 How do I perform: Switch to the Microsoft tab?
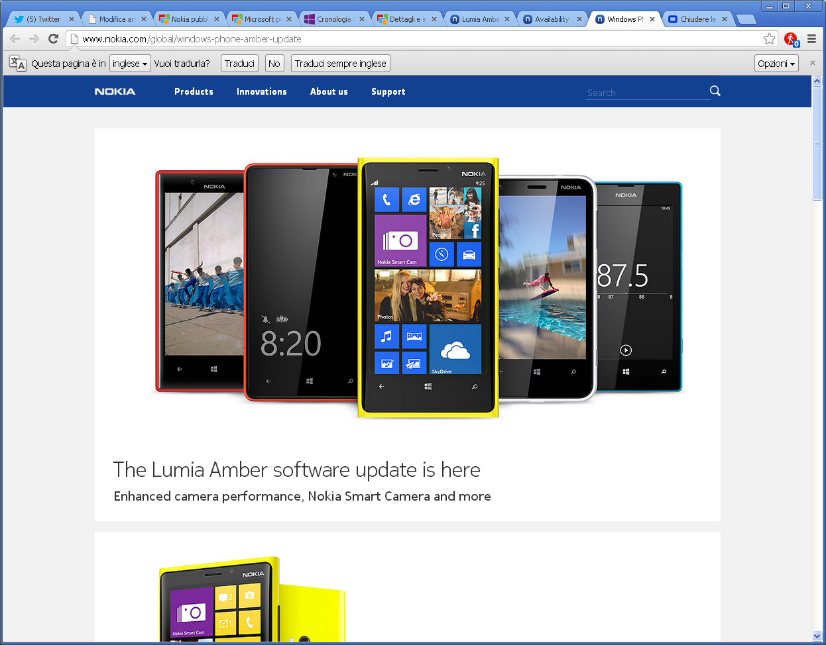click(x=262, y=19)
